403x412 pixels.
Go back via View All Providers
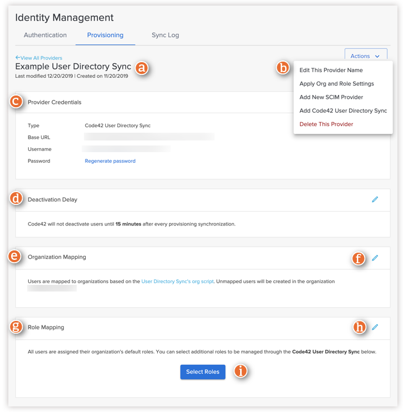[x=39, y=58]
